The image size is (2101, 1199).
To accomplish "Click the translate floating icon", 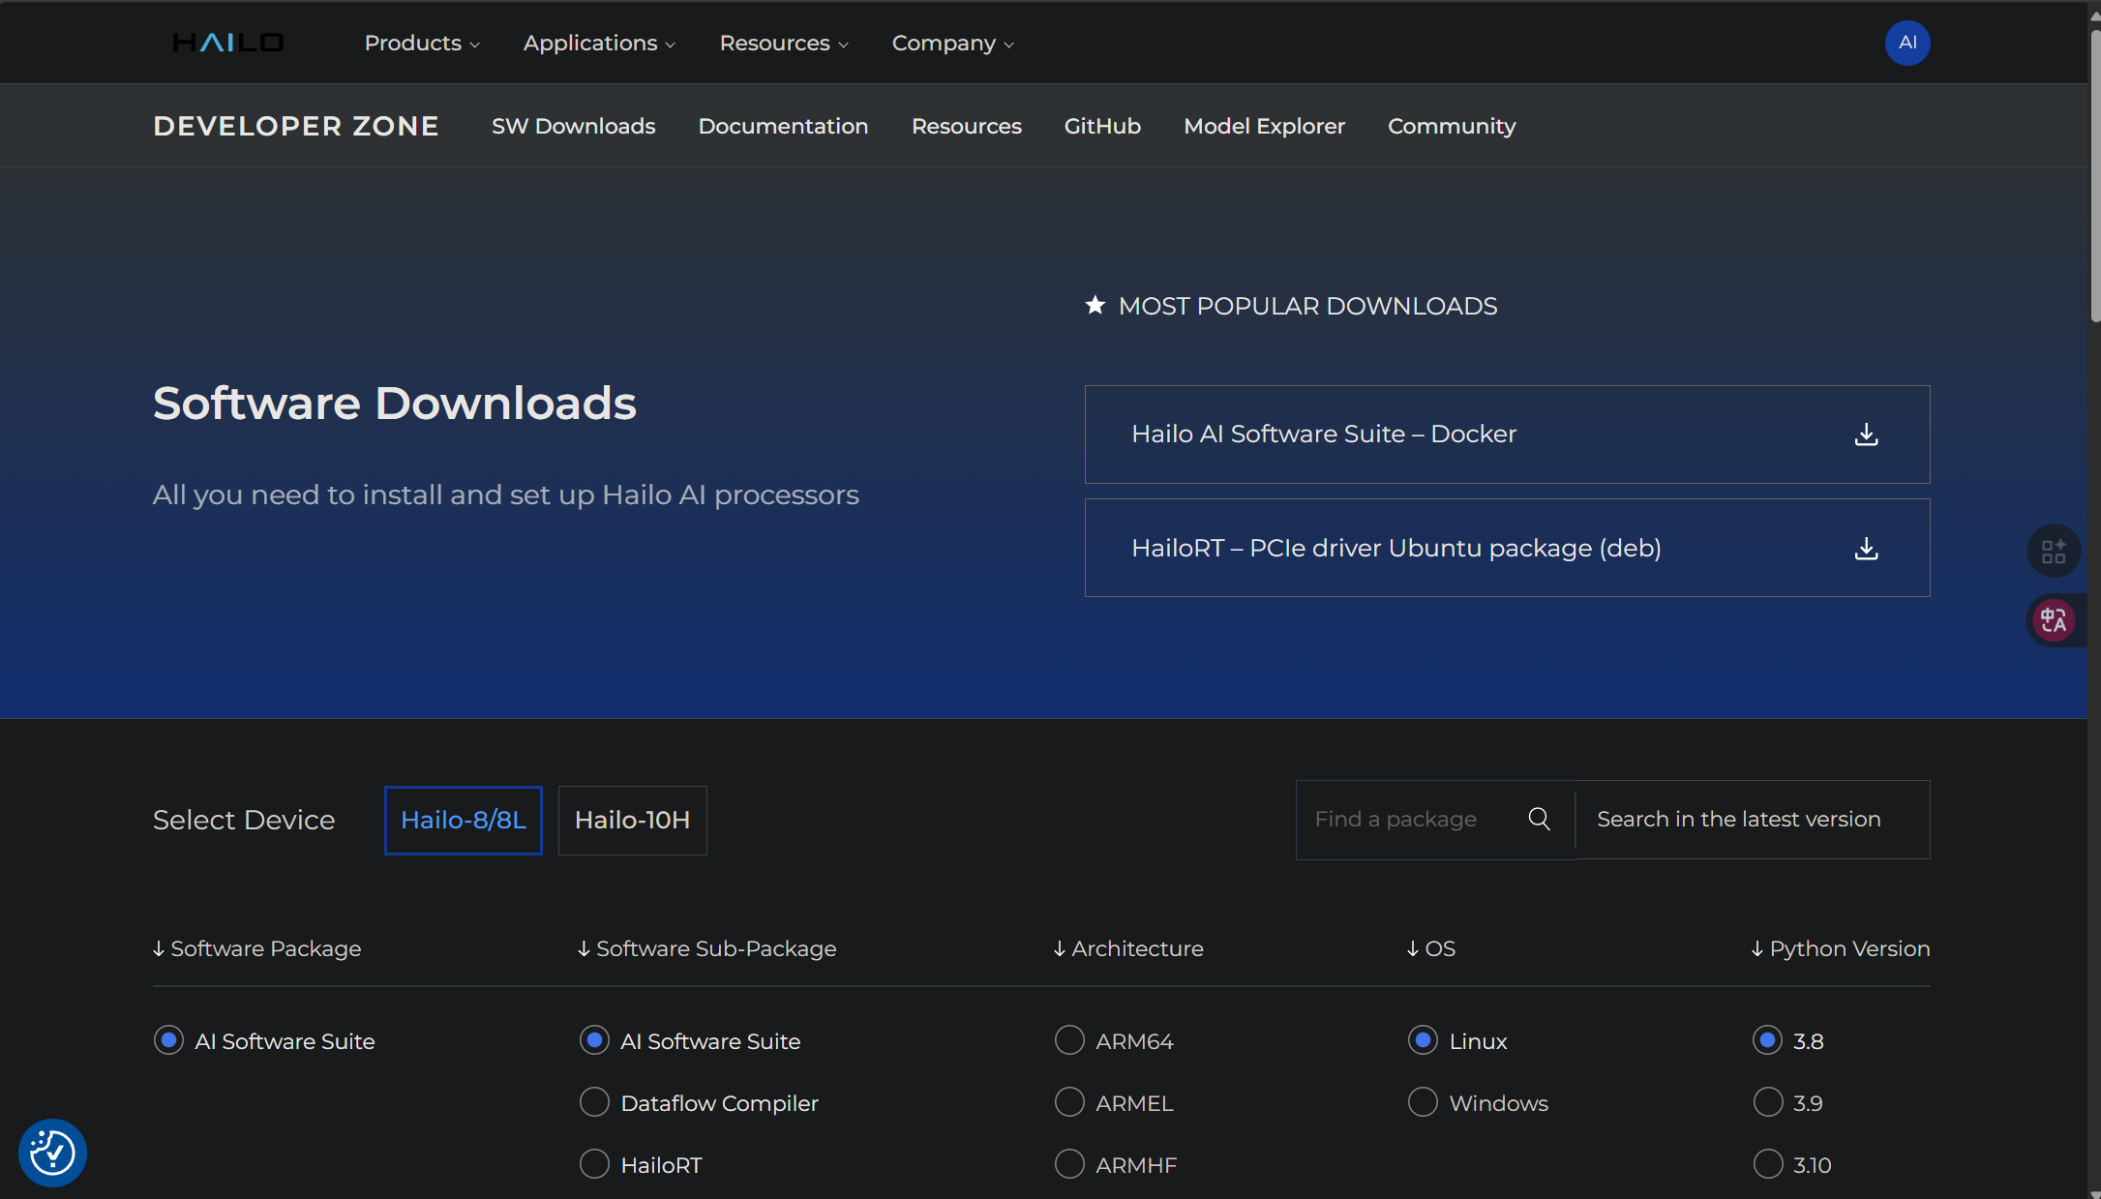I will [2054, 620].
